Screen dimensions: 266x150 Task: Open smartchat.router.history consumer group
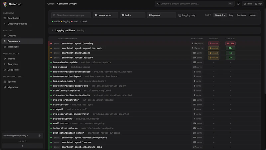coord(77,58)
